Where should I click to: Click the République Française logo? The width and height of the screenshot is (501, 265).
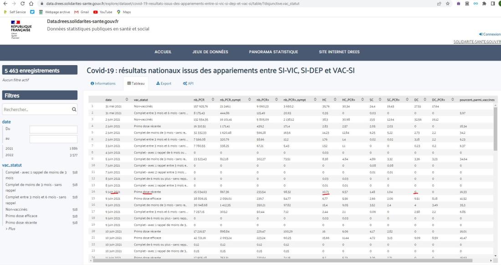click(21, 30)
